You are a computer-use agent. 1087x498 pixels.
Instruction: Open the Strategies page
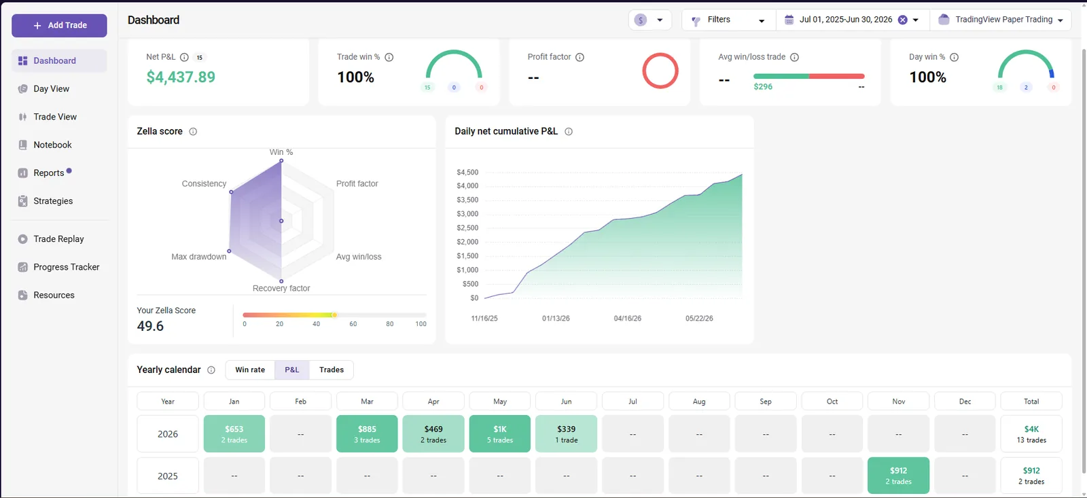53,201
